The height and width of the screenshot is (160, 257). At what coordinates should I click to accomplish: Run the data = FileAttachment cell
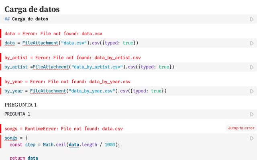[x=252, y=43]
